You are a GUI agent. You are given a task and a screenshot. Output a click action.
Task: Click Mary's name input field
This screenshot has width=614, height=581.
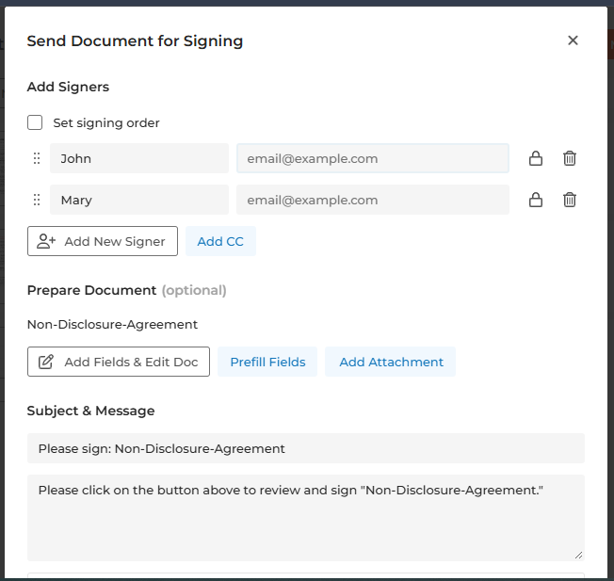(x=138, y=200)
